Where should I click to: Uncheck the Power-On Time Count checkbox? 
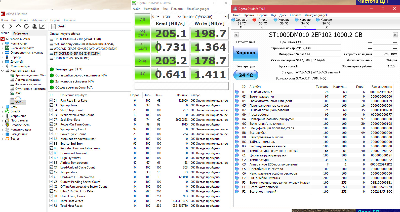(51, 124)
